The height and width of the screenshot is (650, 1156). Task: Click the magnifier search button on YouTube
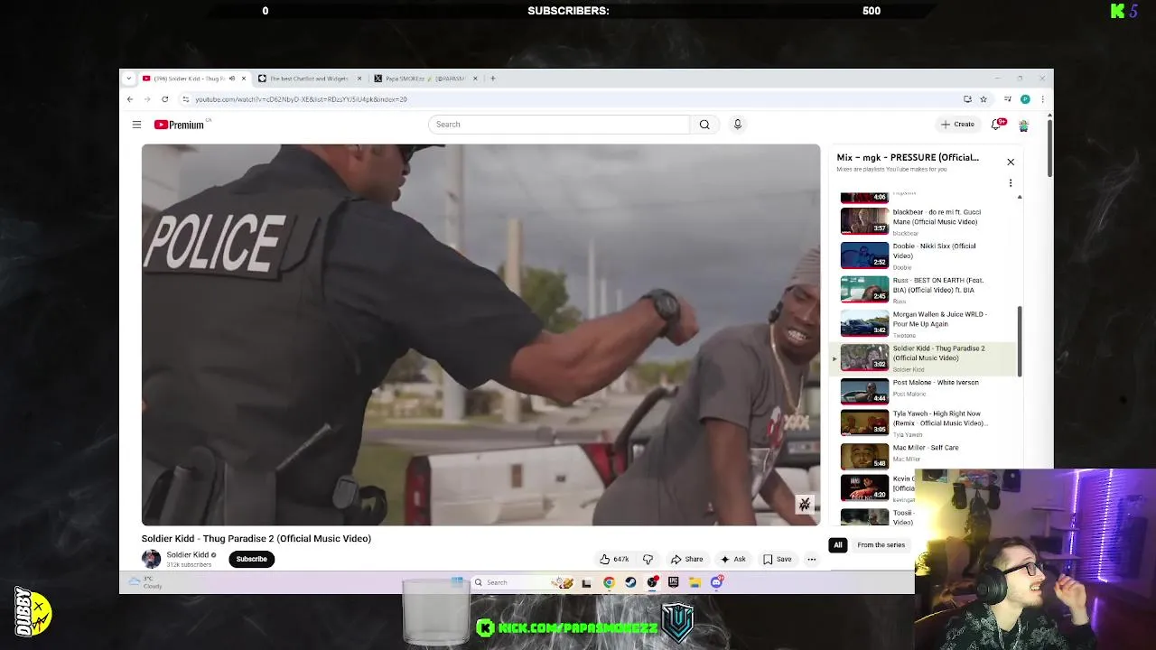pos(704,125)
